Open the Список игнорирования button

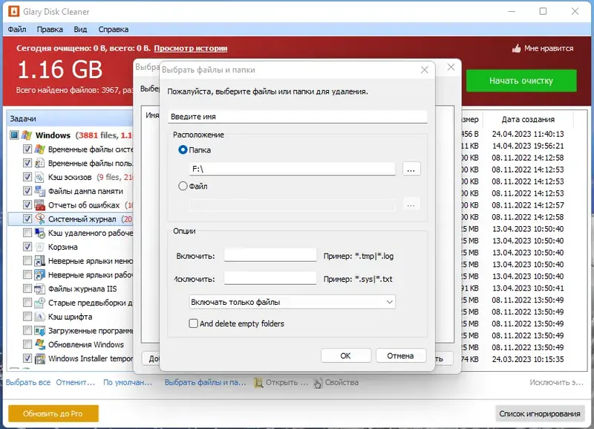point(540,413)
